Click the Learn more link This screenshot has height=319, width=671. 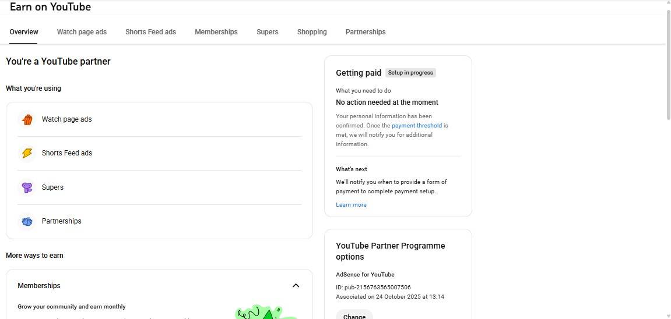coord(351,205)
